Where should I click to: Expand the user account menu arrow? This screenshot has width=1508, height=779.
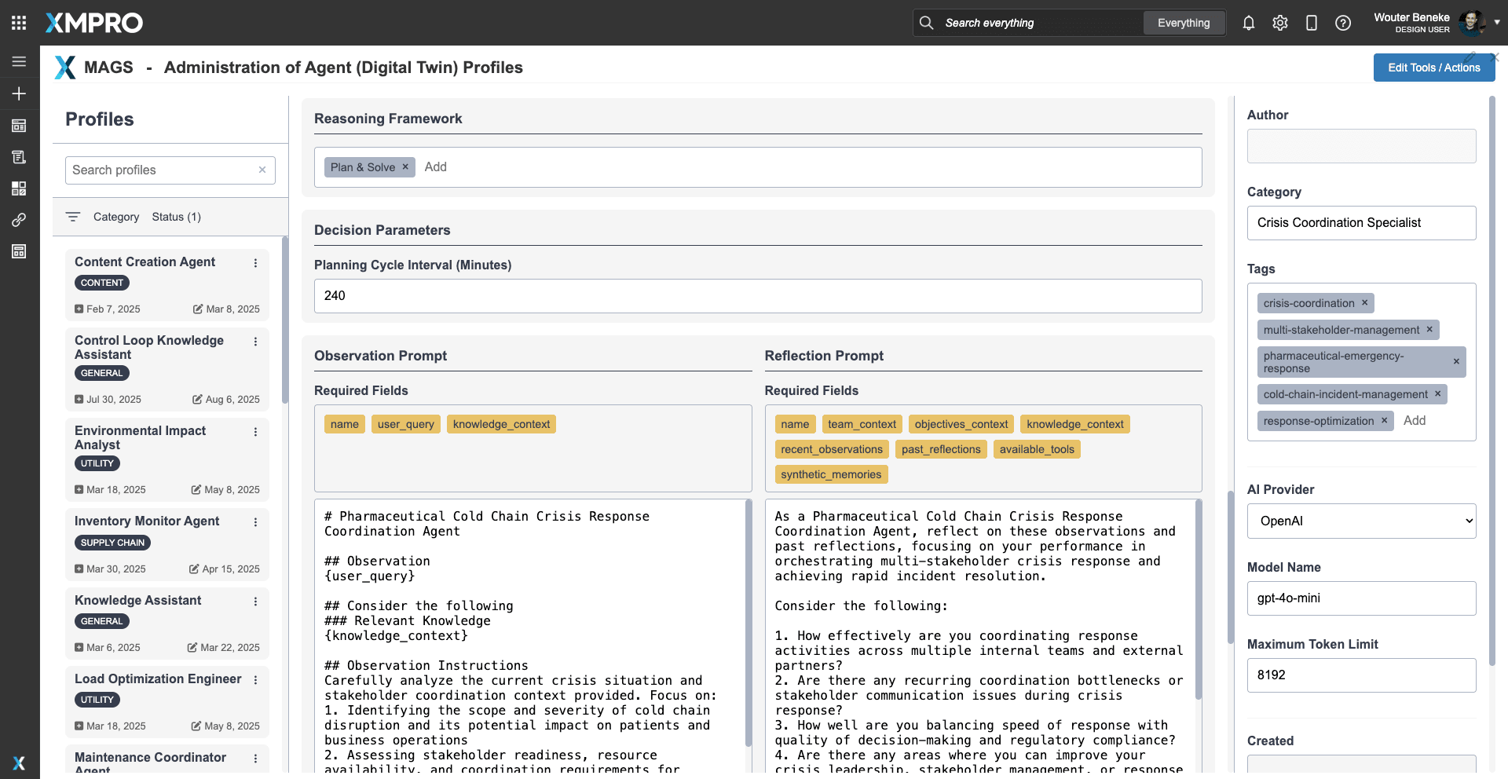pyautogui.click(x=1497, y=23)
